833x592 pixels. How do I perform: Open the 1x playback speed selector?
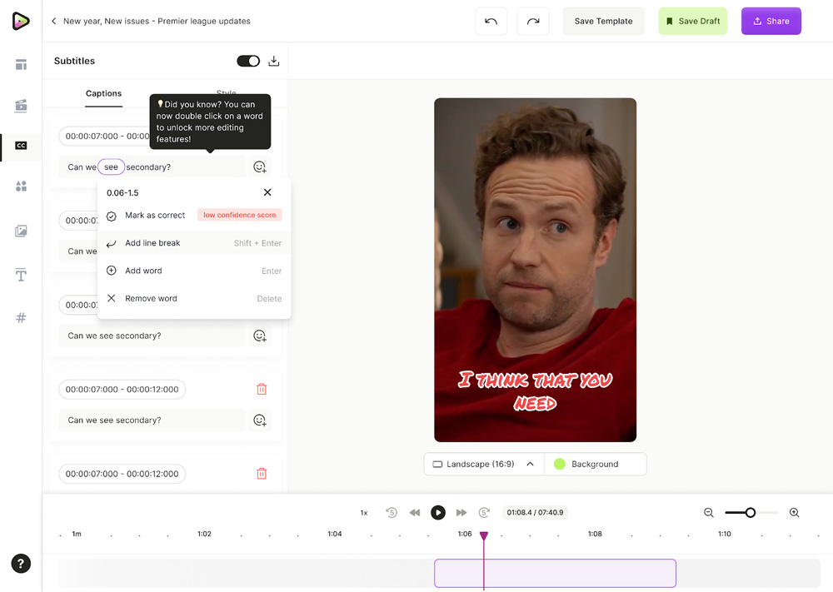(364, 513)
